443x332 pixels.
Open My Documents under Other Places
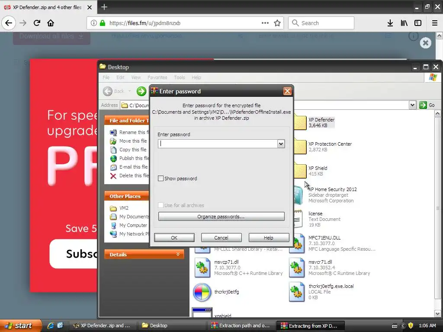click(x=129, y=217)
